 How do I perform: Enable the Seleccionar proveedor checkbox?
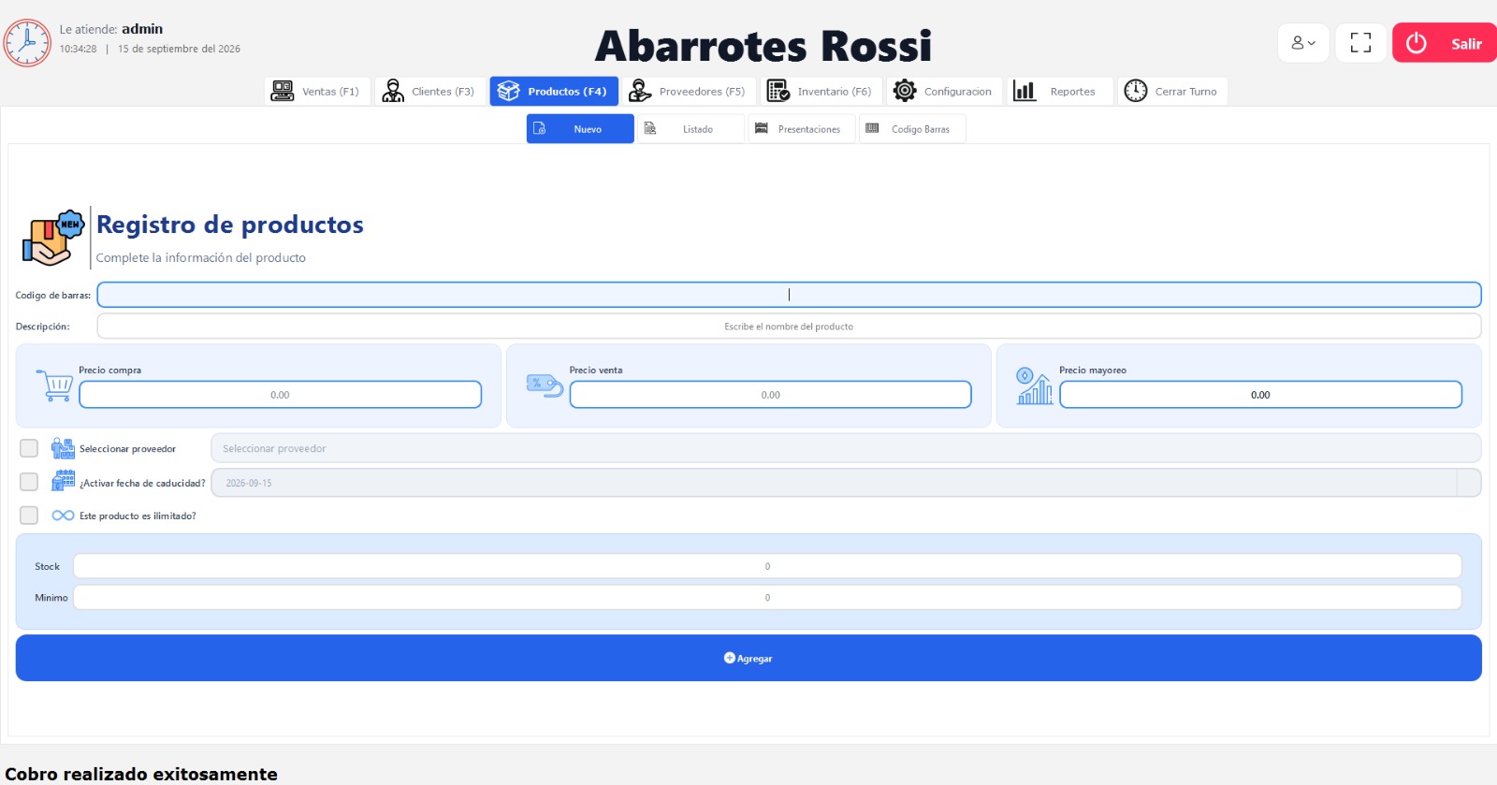29,448
